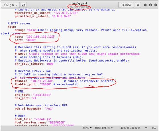
Task: Click the #public IP value 10.51.20.60
Action: pyautogui.click(x=42, y=81)
